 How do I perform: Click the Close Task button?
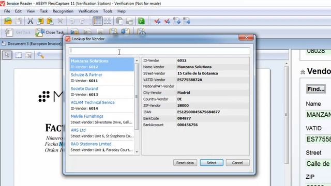tap(50, 33)
